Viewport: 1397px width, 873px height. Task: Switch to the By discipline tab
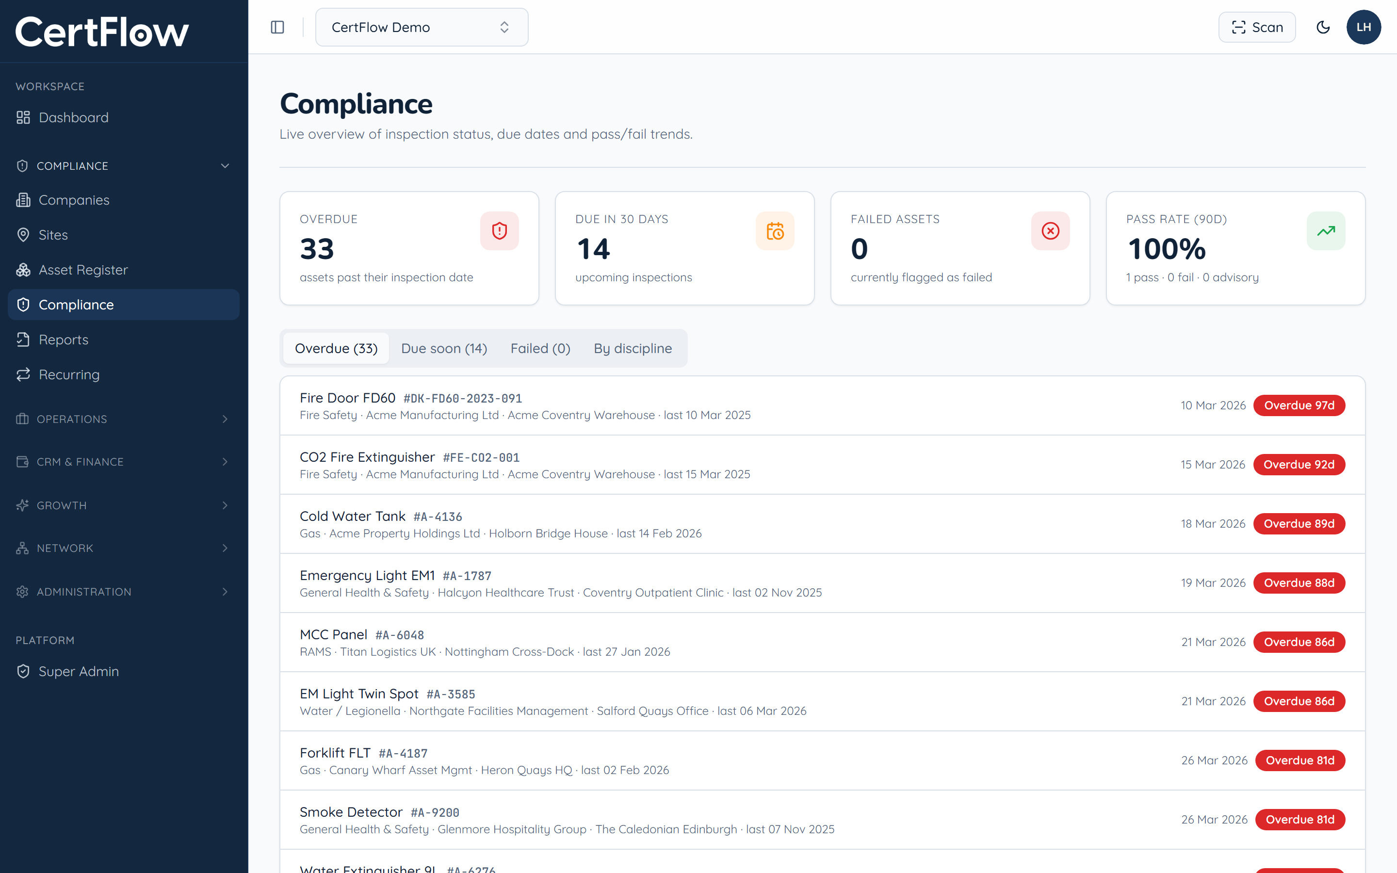click(x=633, y=348)
